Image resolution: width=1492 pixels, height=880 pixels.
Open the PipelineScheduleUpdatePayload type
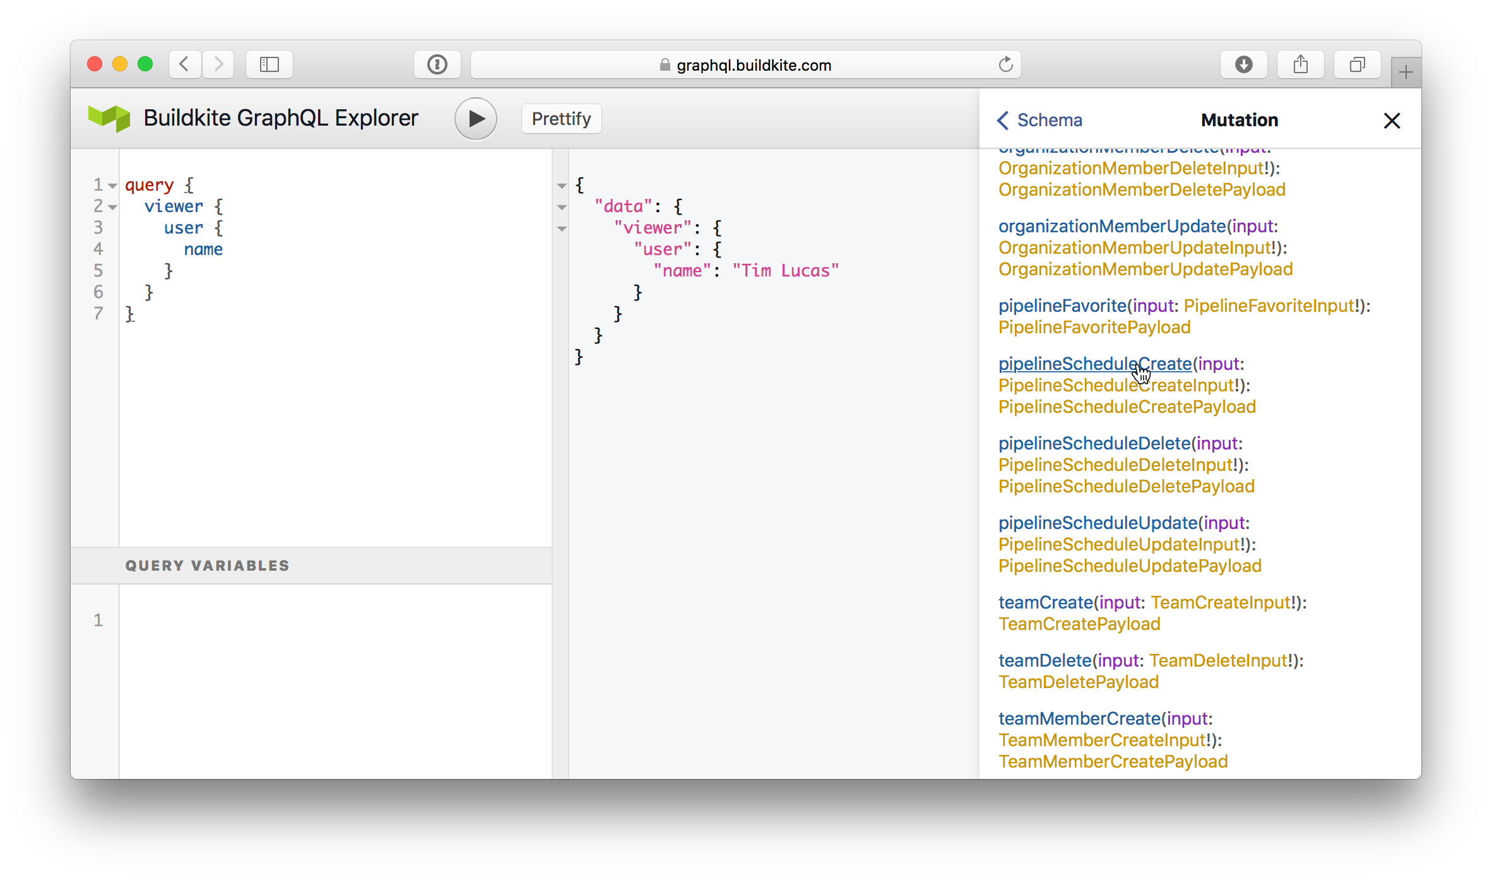tap(1130, 566)
